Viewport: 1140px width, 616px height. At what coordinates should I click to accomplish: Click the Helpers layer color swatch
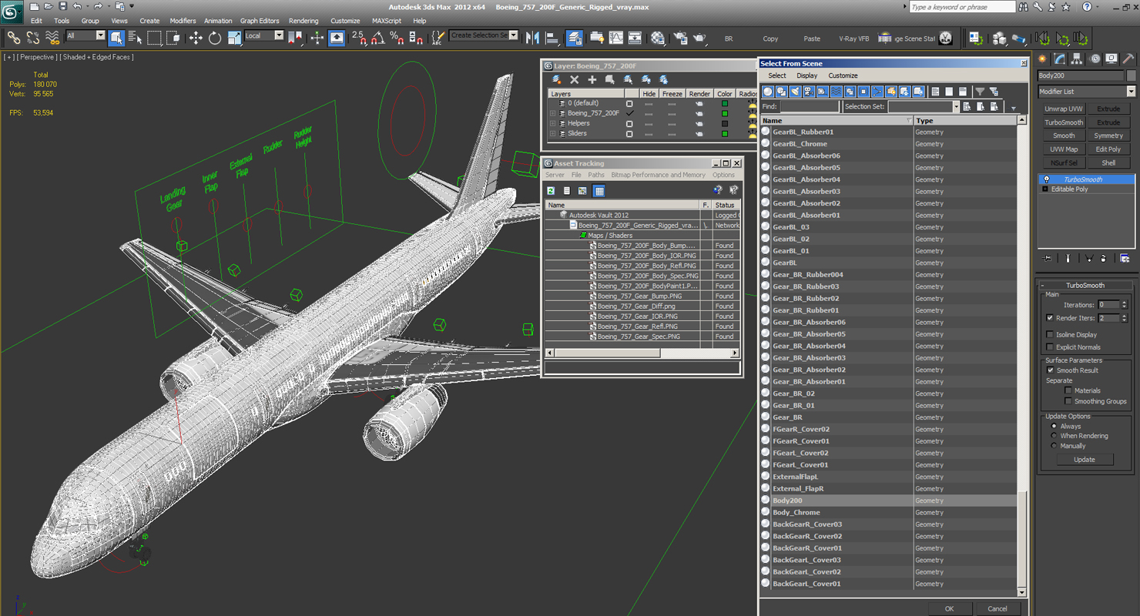(x=725, y=123)
